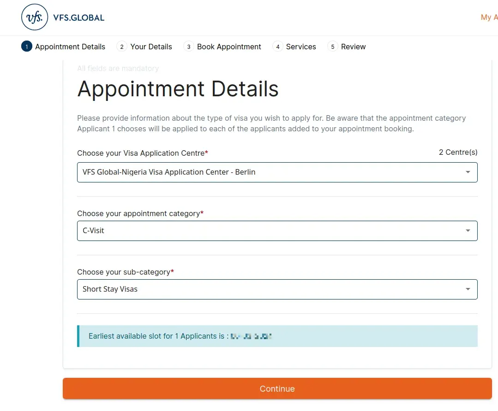Click the chevron on the appointment category field
Image resolution: width=498 pixels, height=411 pixels.
468,230
